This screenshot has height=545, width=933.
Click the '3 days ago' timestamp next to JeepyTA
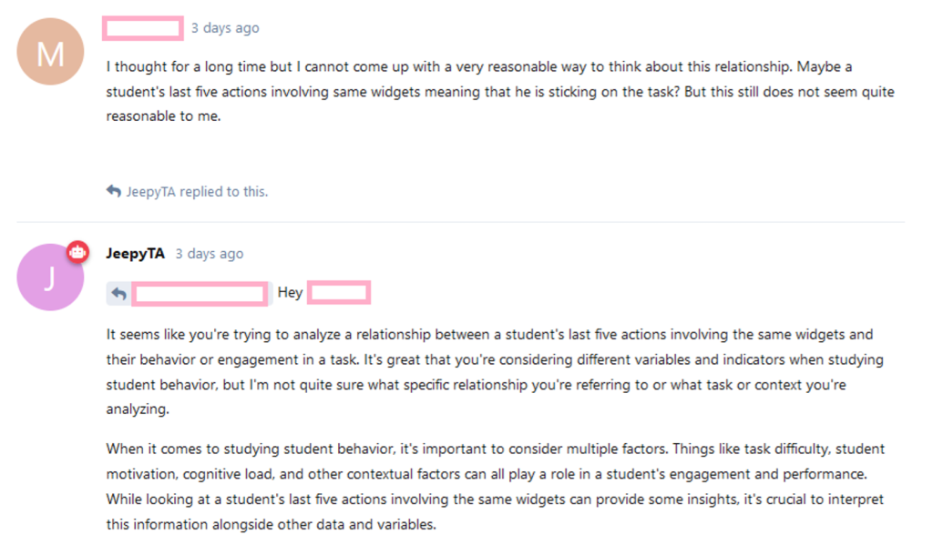point(210,254)
